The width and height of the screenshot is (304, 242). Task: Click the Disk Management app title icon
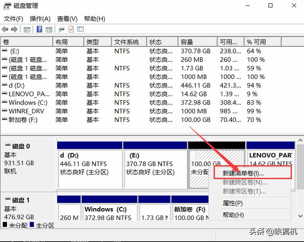point(7,6)
